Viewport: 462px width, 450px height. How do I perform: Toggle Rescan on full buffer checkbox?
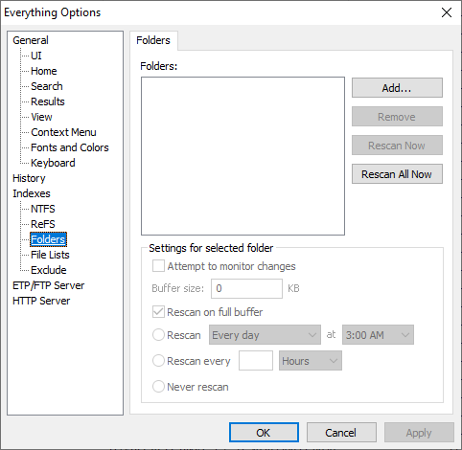[158, 312]
